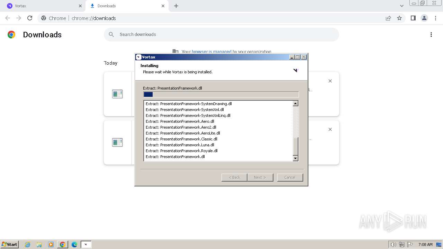Toggle Chrome side panel
Image resolution: width=443 pixels, height=249 pixels.
pyautogui.click(x=413, y=18)
